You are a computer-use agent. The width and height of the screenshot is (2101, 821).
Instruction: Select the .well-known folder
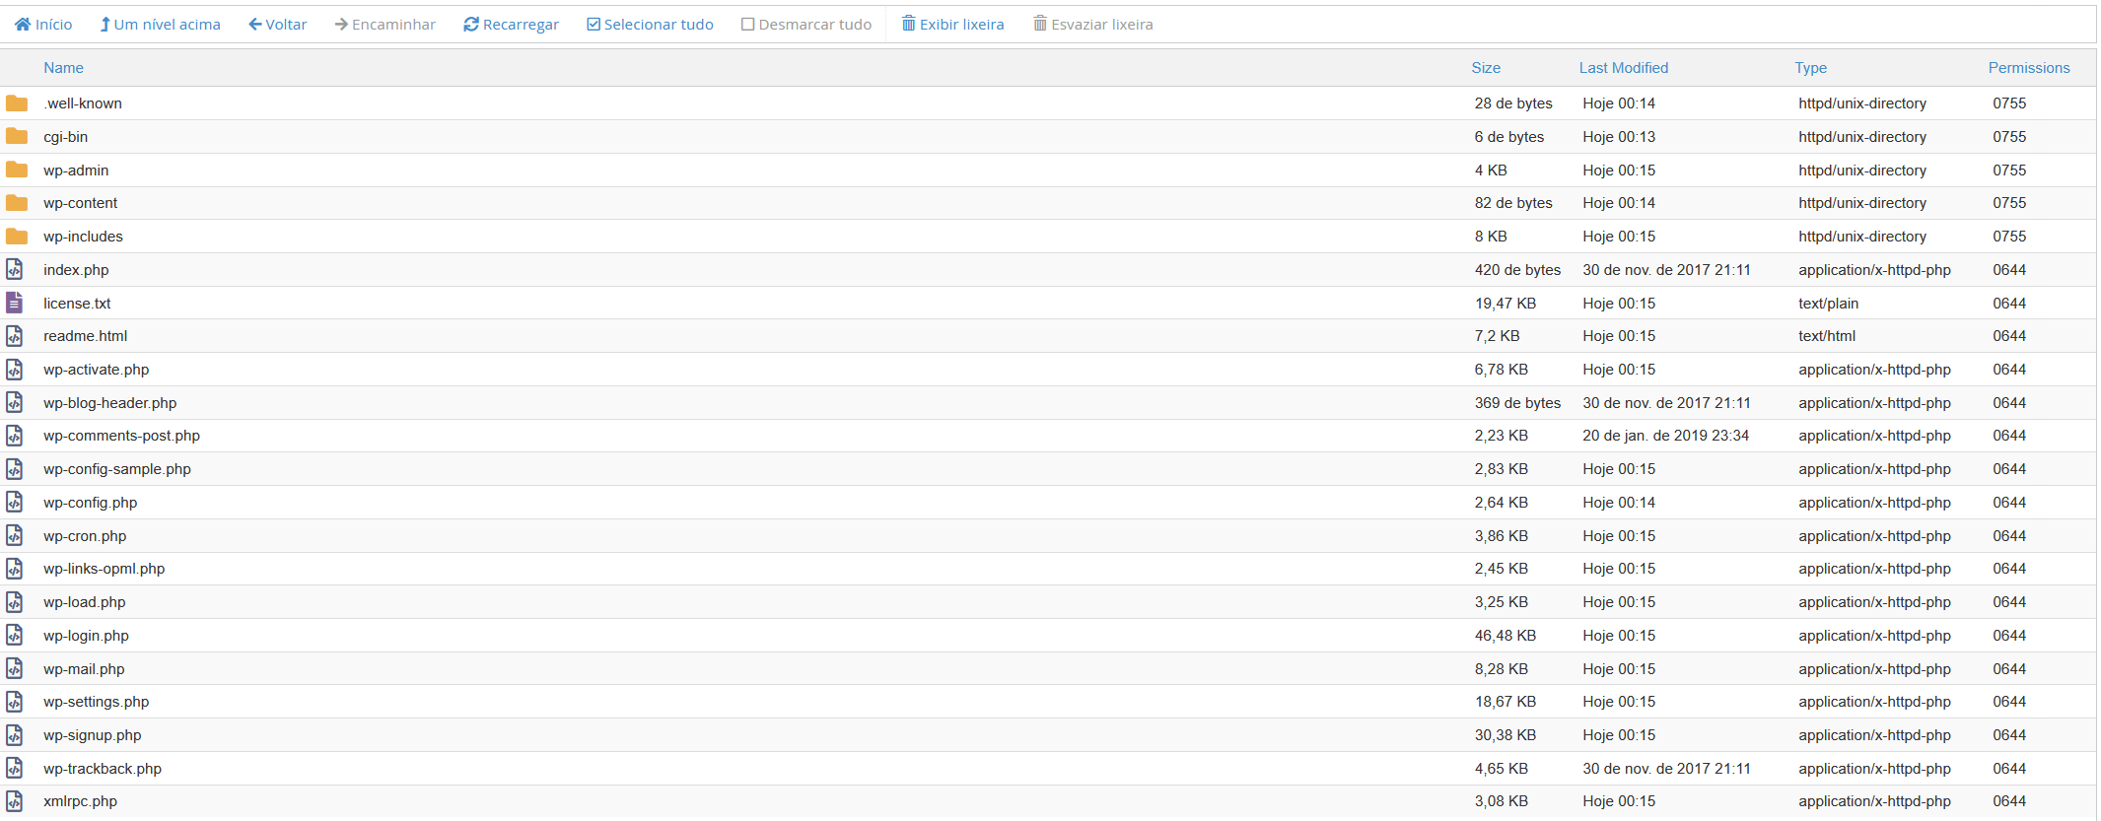tap(83, 103)
